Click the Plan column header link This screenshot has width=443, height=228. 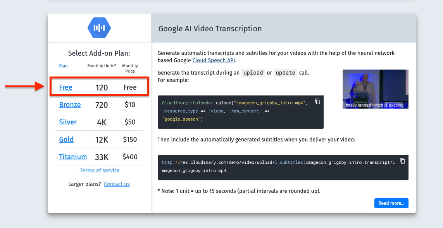point(63,66)
